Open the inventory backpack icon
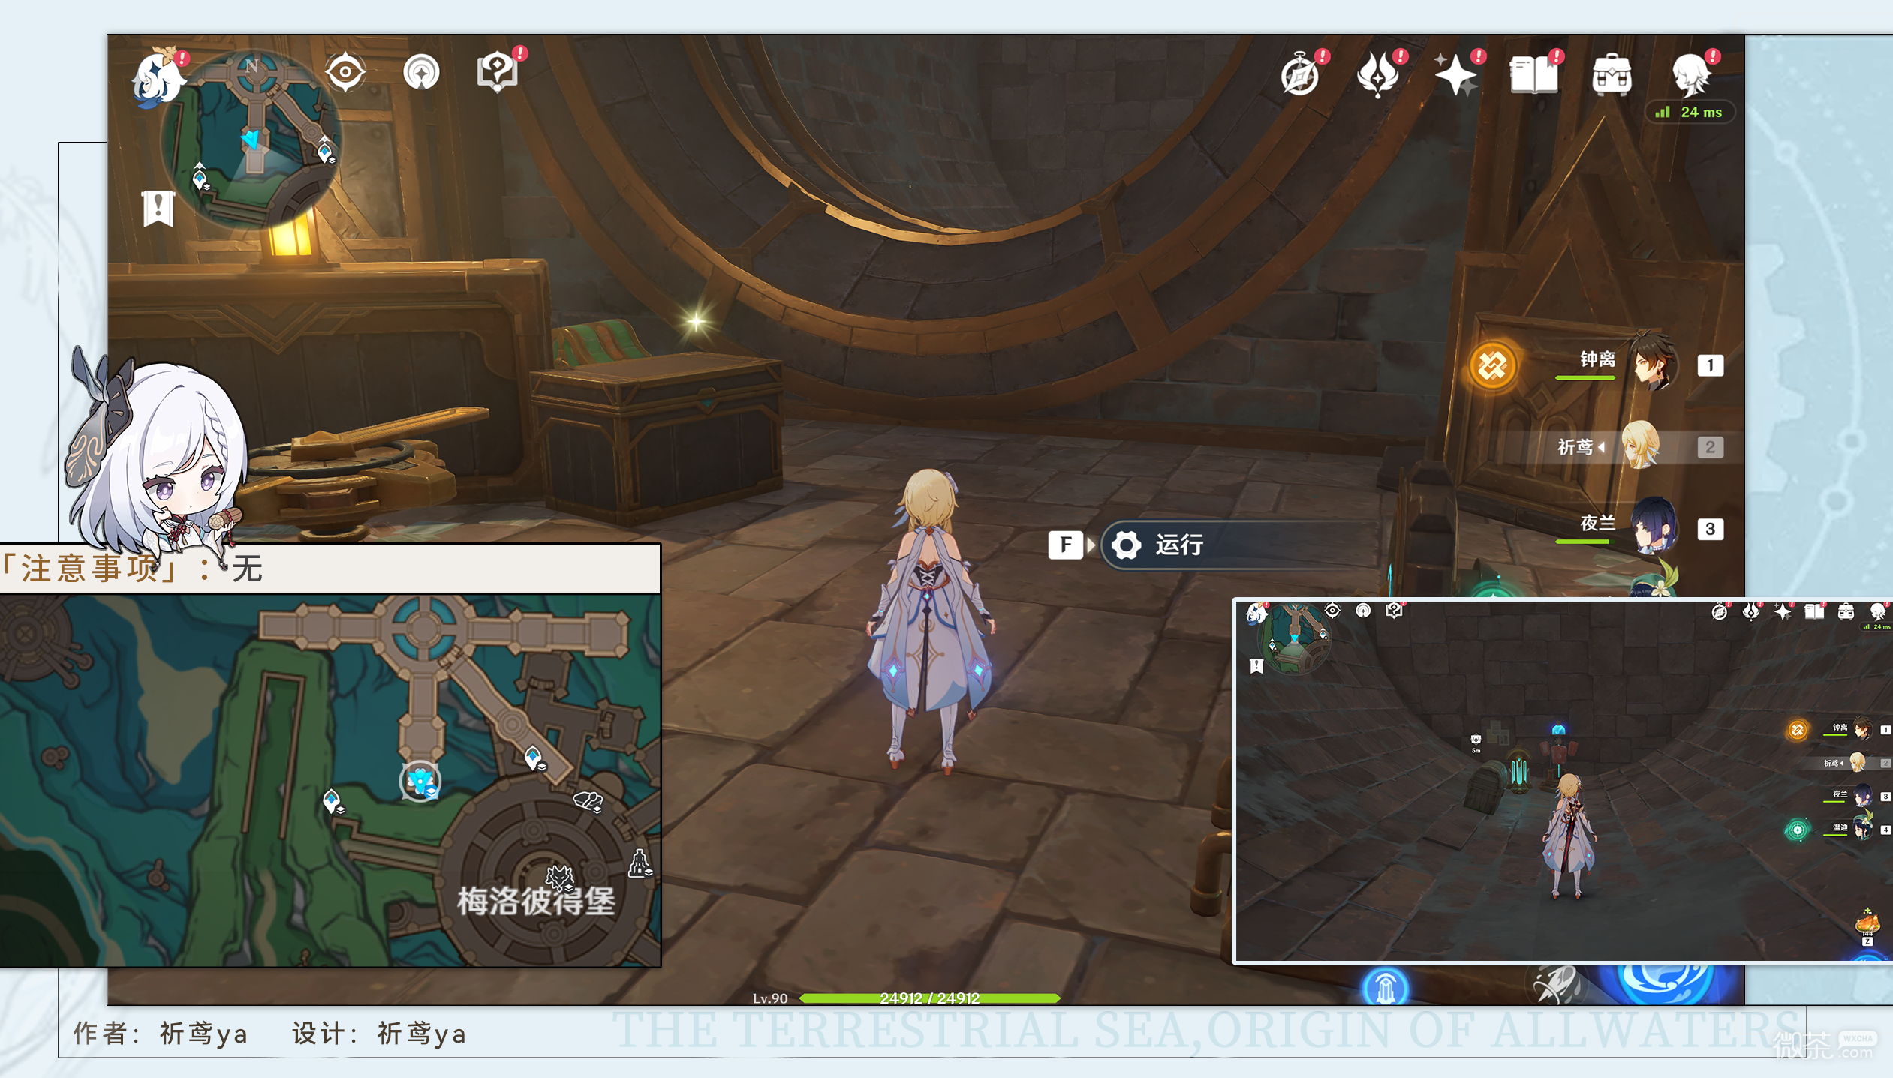 coord(1612,75)
